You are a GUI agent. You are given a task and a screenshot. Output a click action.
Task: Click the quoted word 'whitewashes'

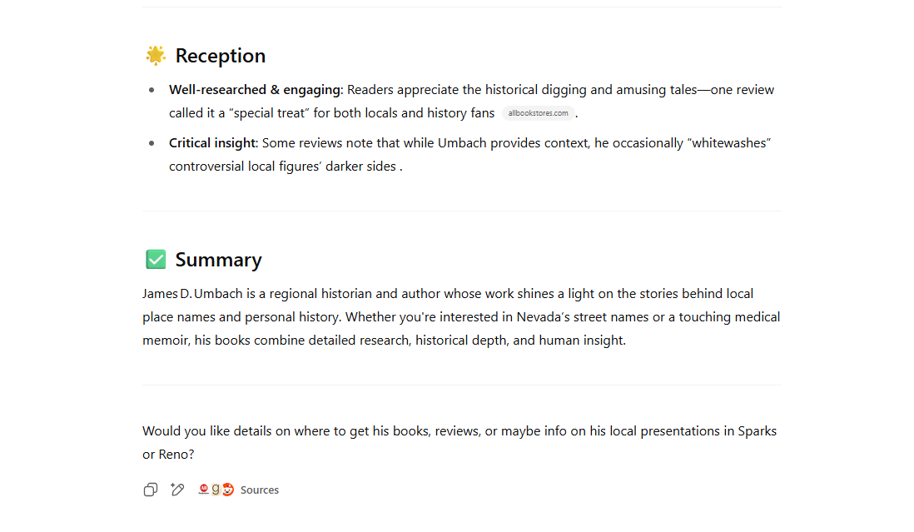point(730,143)
